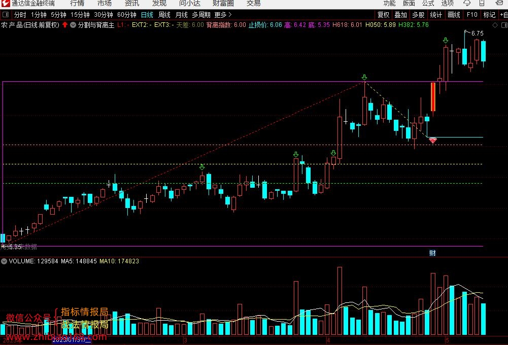The width and height of the screenshot is (508, 345).
Task: Open the 公式 menu
Action: click(x=428, y=3)
